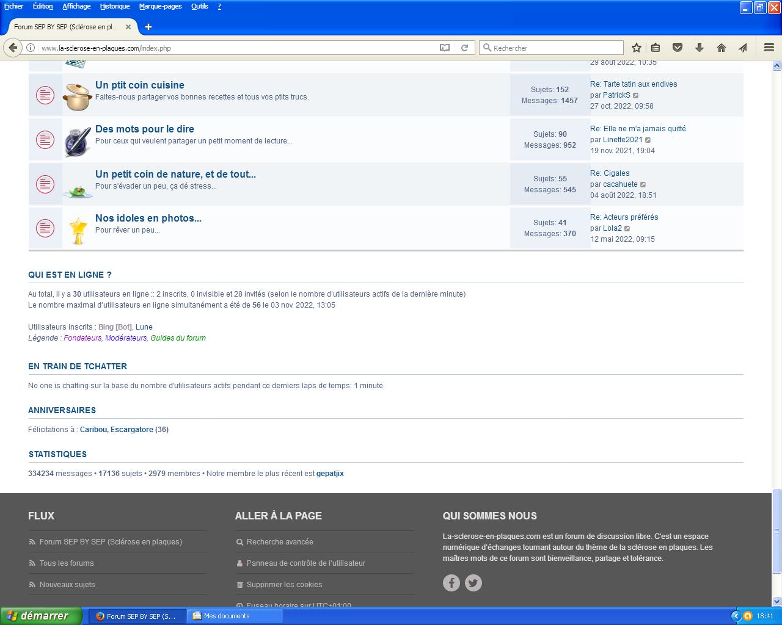Click Supprimer les cookies link
Screen dimensions: 782x625
pyautogui.click(x=285, y=585)
